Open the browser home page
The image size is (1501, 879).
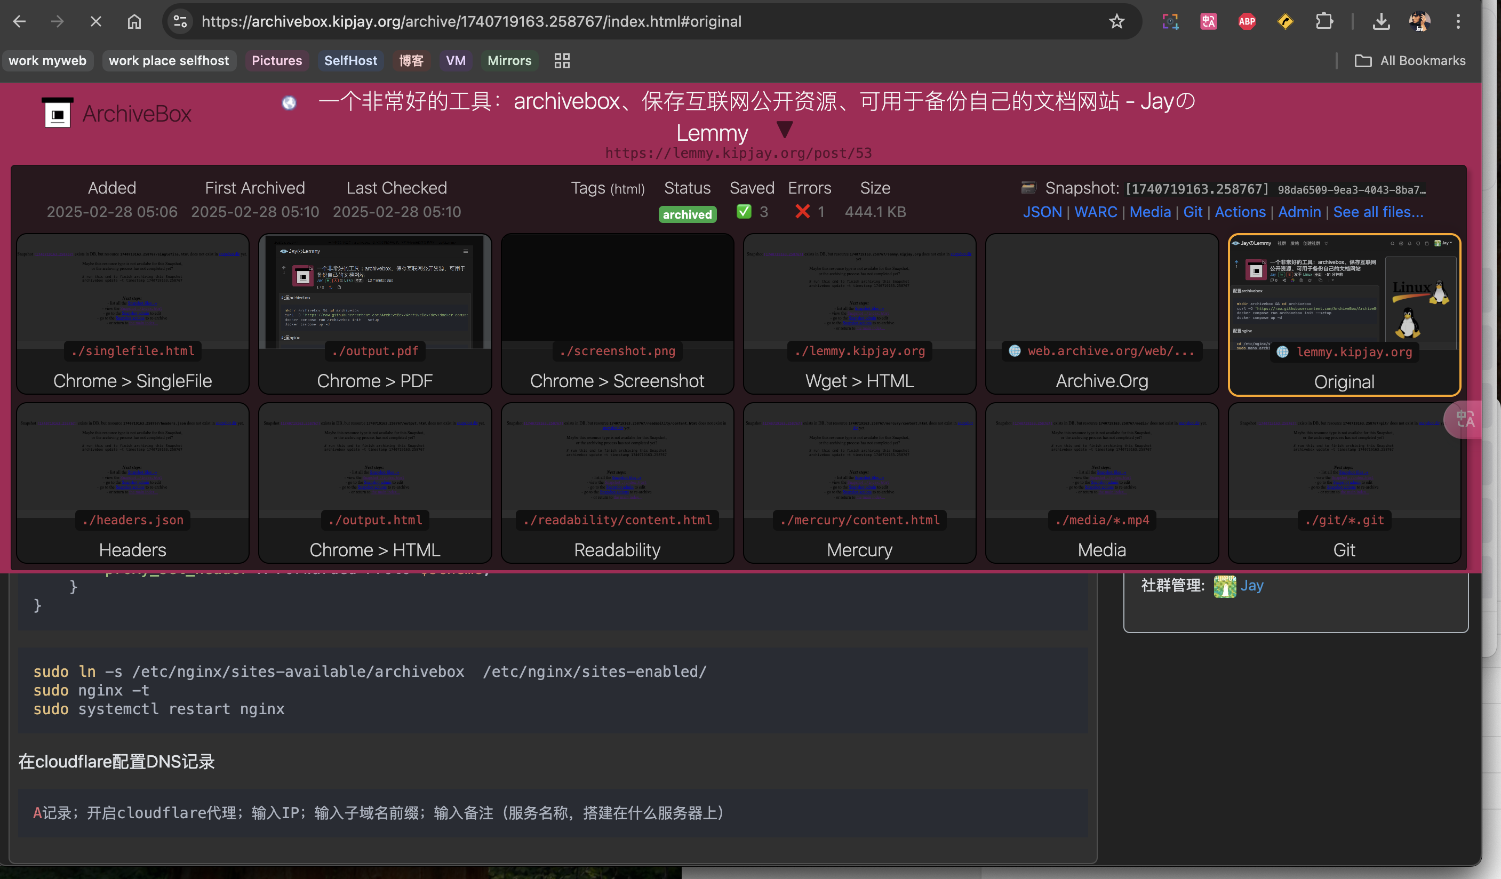coord(134,22)
